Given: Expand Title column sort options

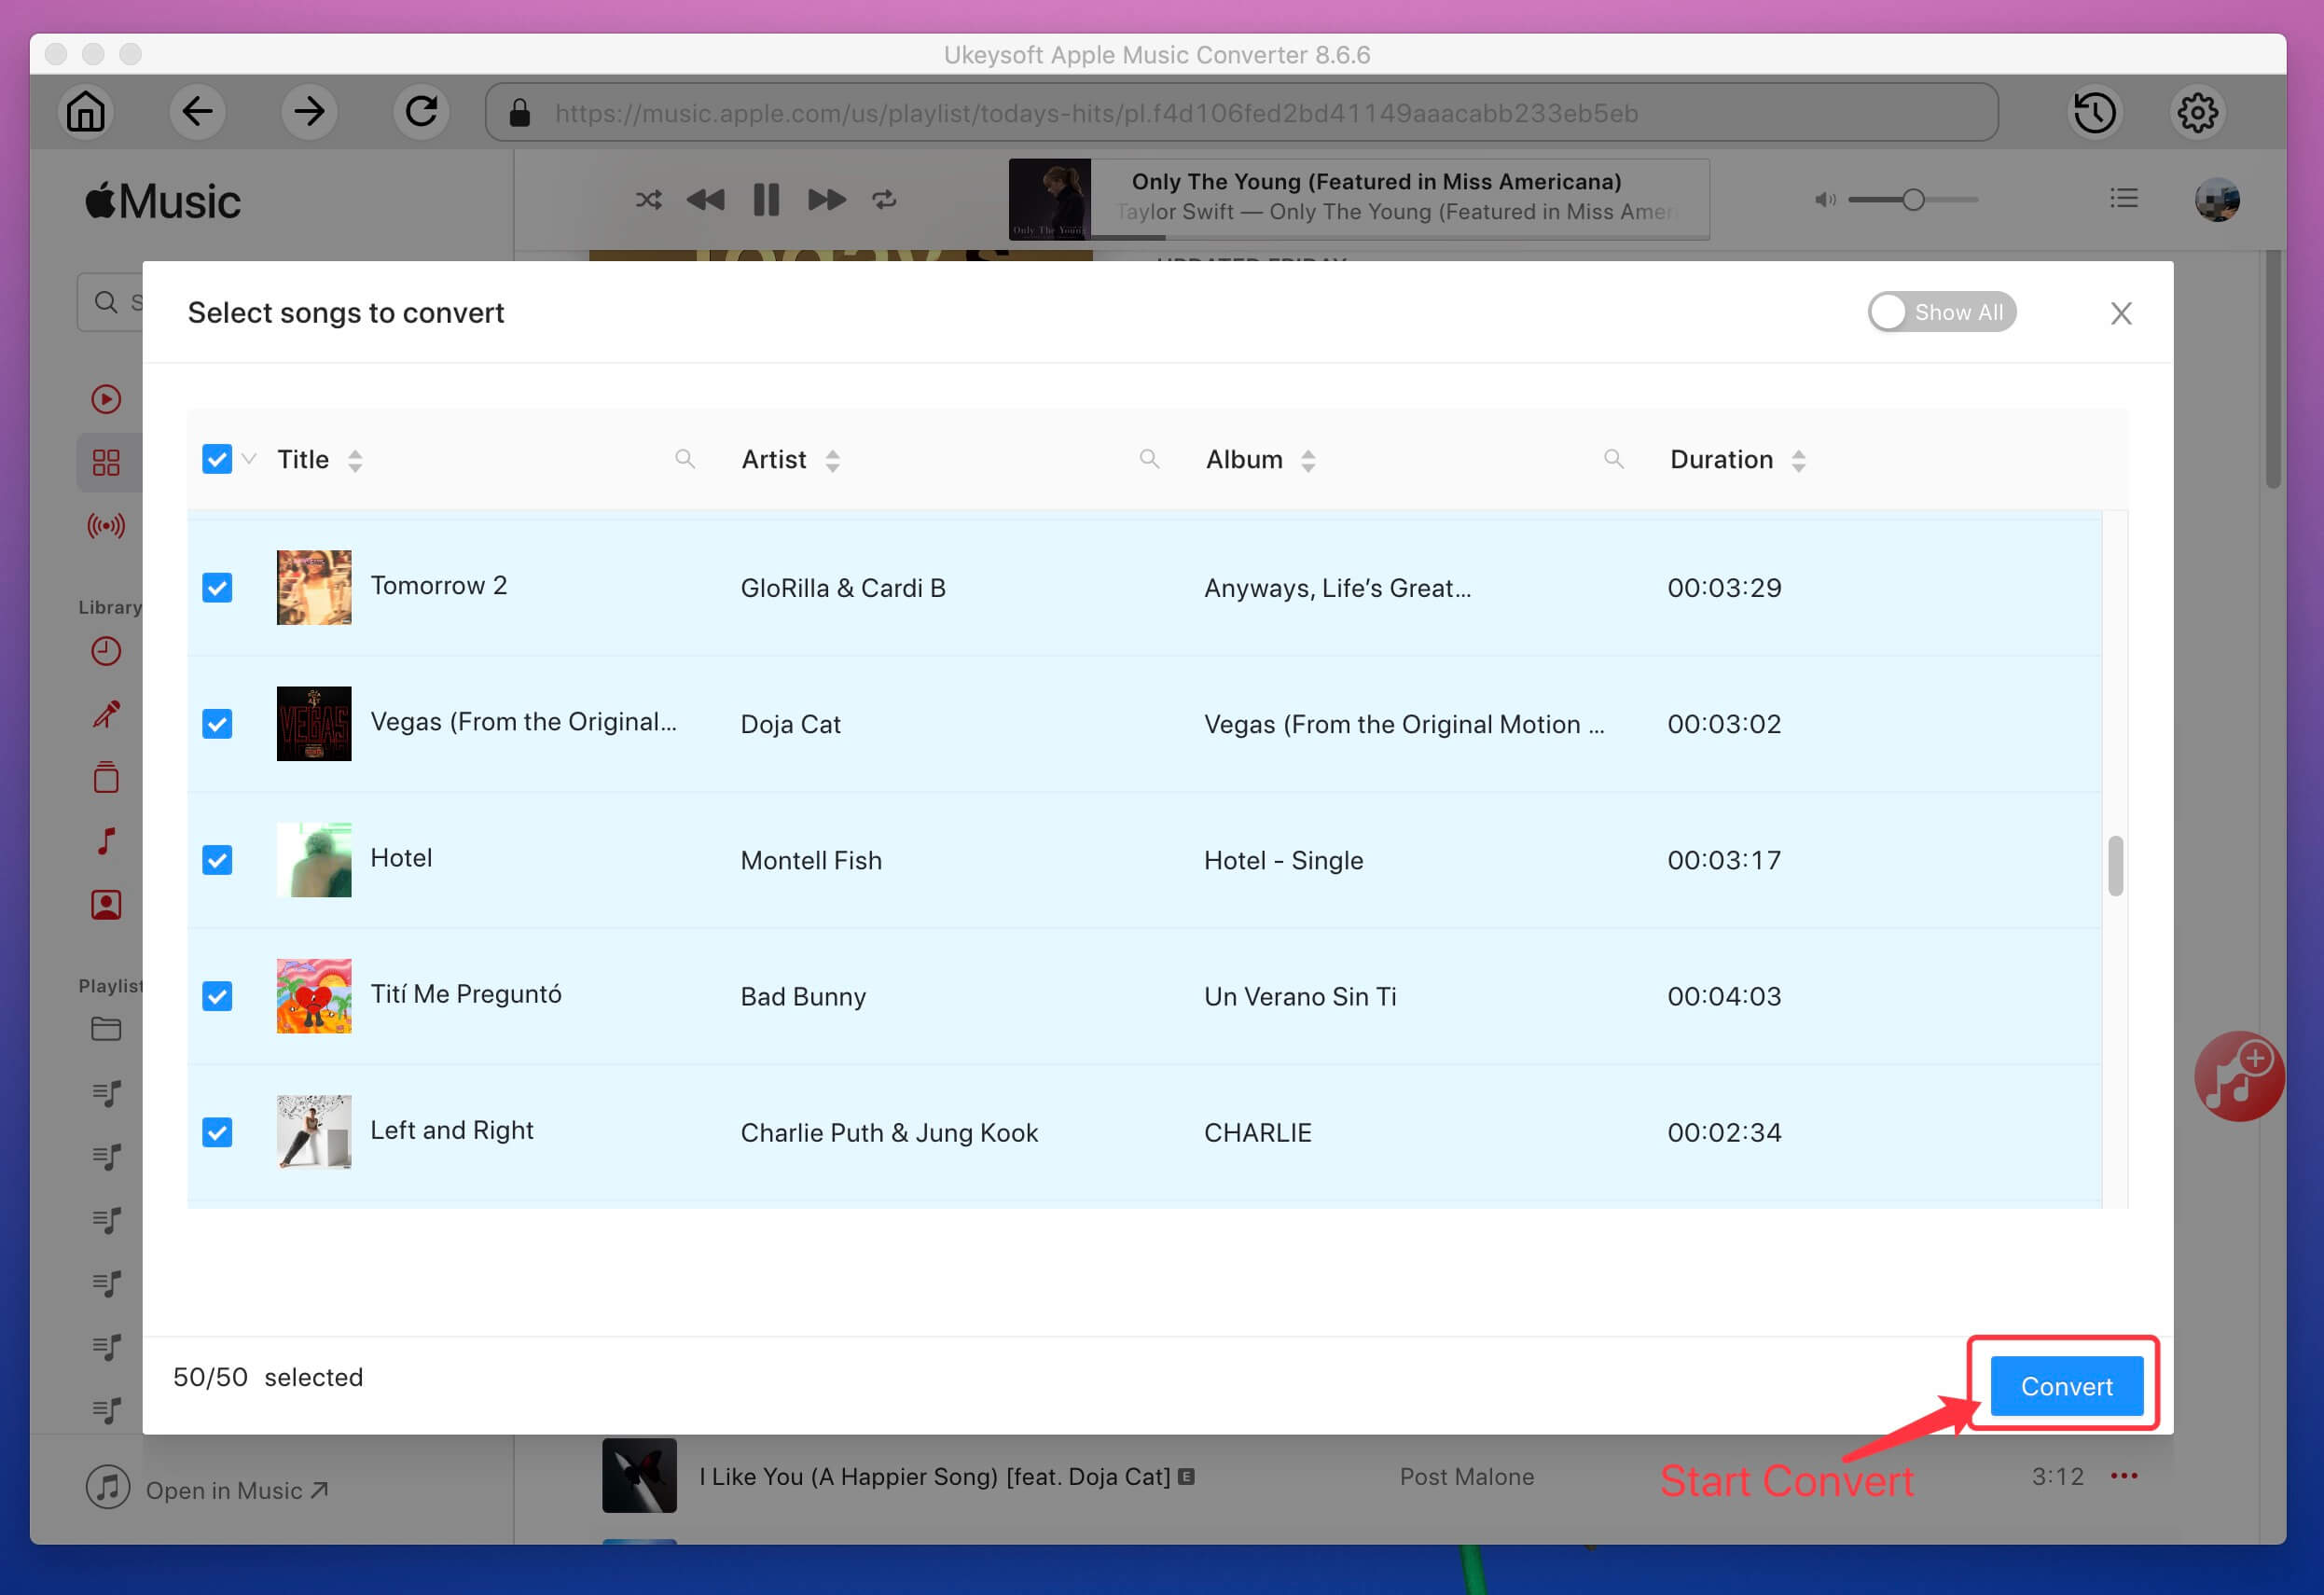Looking at the screenshot, I should pyautogui.click(x=353, y=461).
